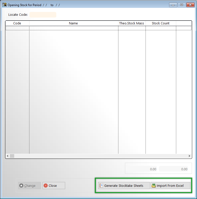
Task: Click the Stock Count column header
Action: (x=161, y=23)
